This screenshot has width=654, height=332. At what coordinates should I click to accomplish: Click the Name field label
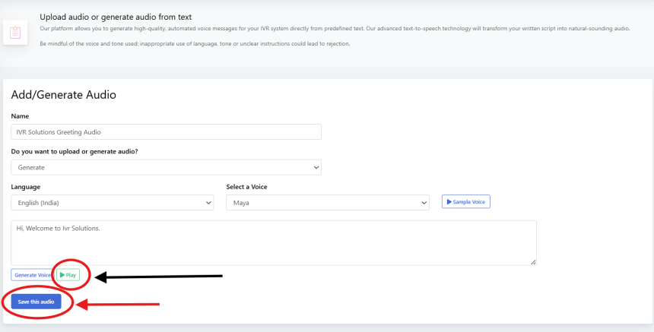pos(20,116)
